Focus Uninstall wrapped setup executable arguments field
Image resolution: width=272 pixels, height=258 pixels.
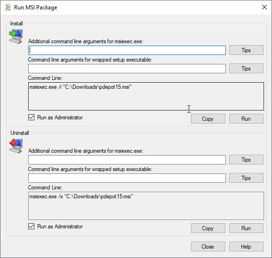127,178
